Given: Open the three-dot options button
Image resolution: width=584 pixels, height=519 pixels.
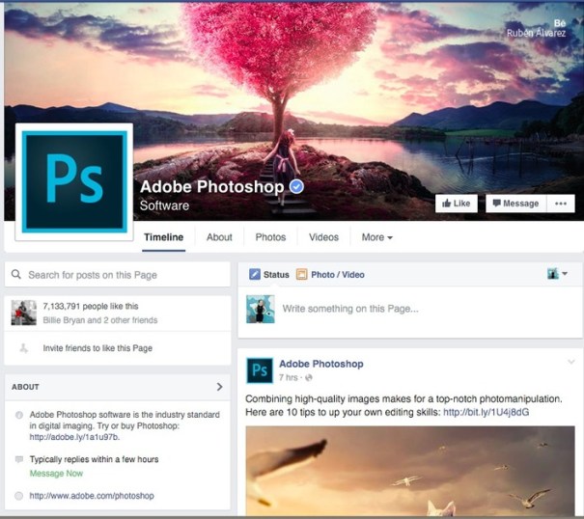Looking at the screenshot, I should pos(561,204).
